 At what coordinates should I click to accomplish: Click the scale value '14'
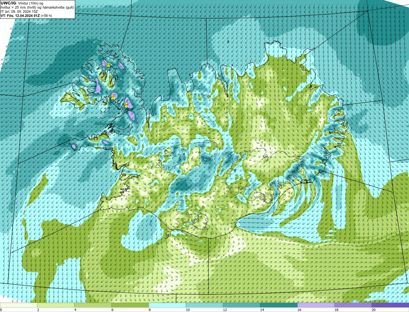tap(262, 310)
